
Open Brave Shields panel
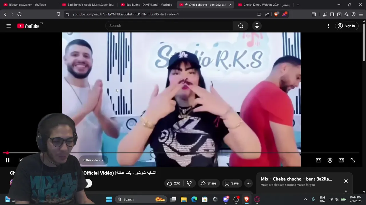point(276,14)
